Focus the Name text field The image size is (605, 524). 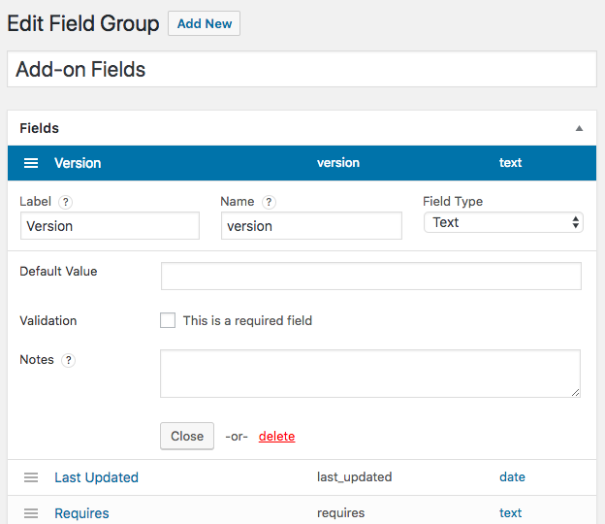[x=311, y=226]
